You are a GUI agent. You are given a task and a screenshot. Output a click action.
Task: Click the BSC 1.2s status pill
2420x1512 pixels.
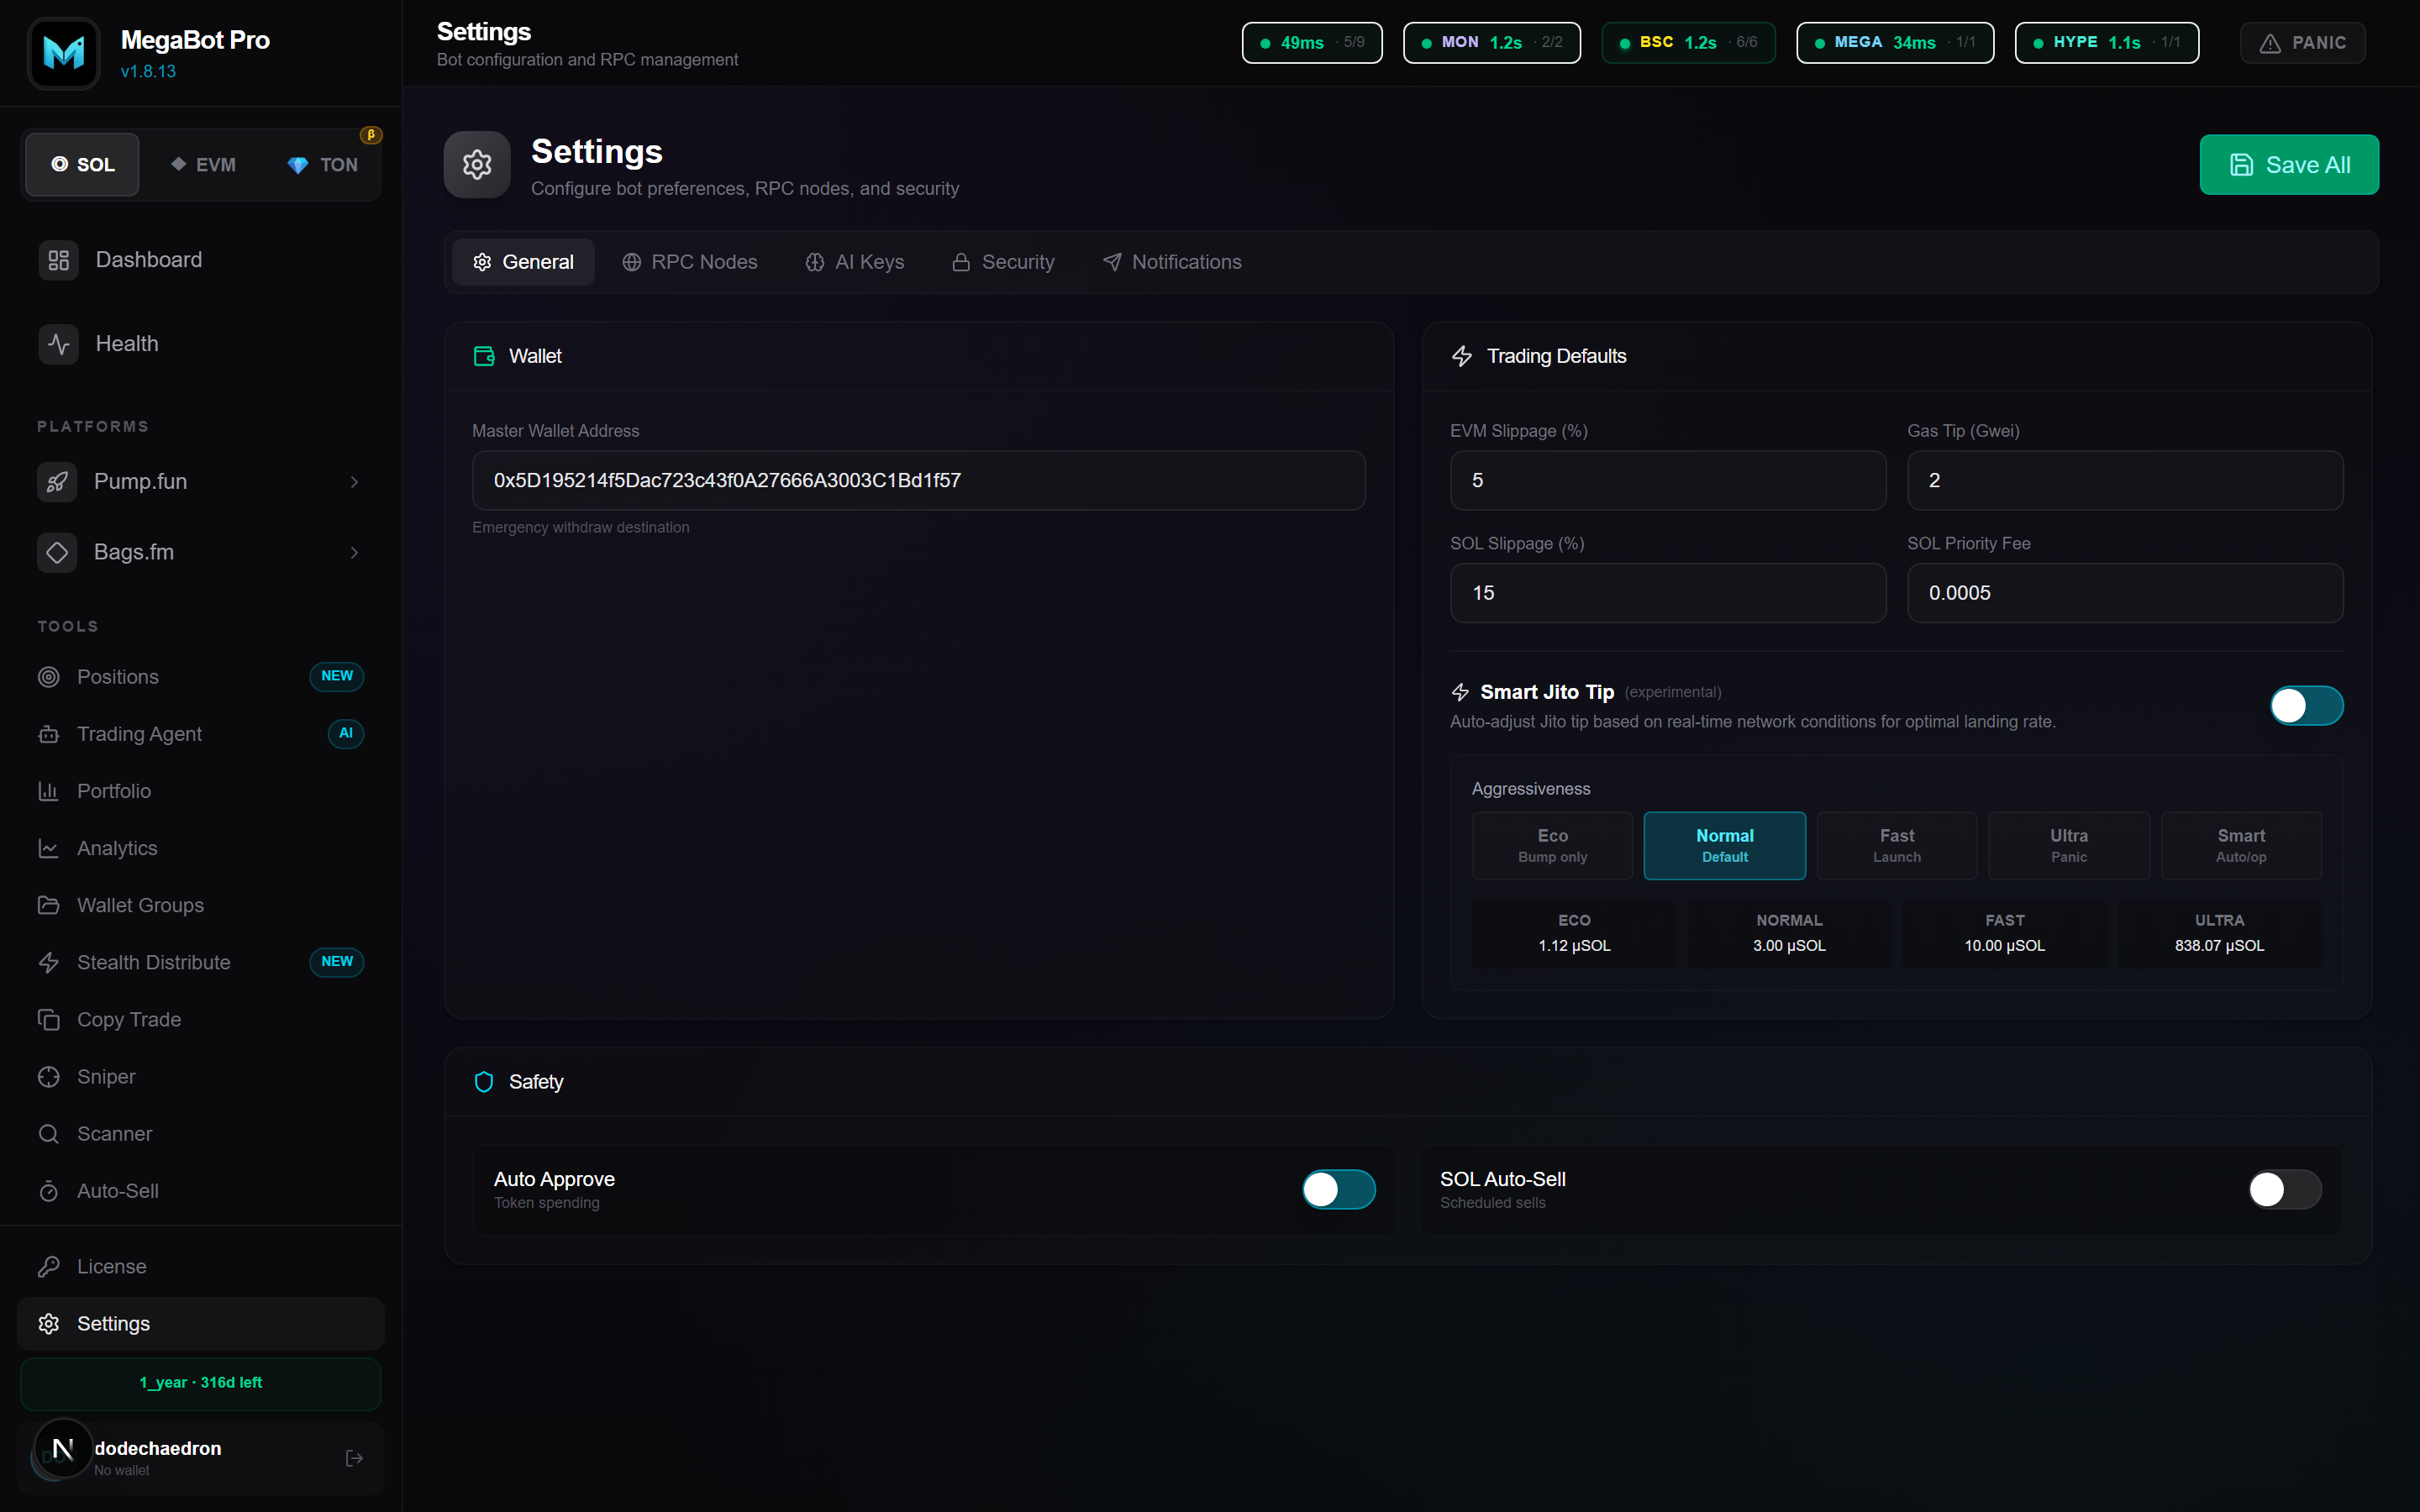pyautogui.click(x=1688, y=43)
